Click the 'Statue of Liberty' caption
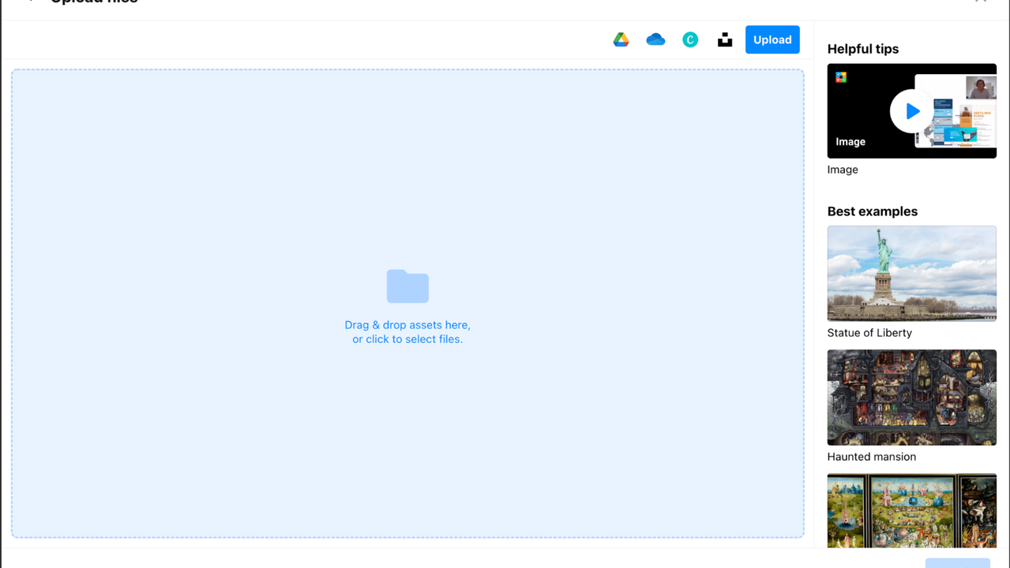Viewport: 1010px width, 568px height. (869, 333)
